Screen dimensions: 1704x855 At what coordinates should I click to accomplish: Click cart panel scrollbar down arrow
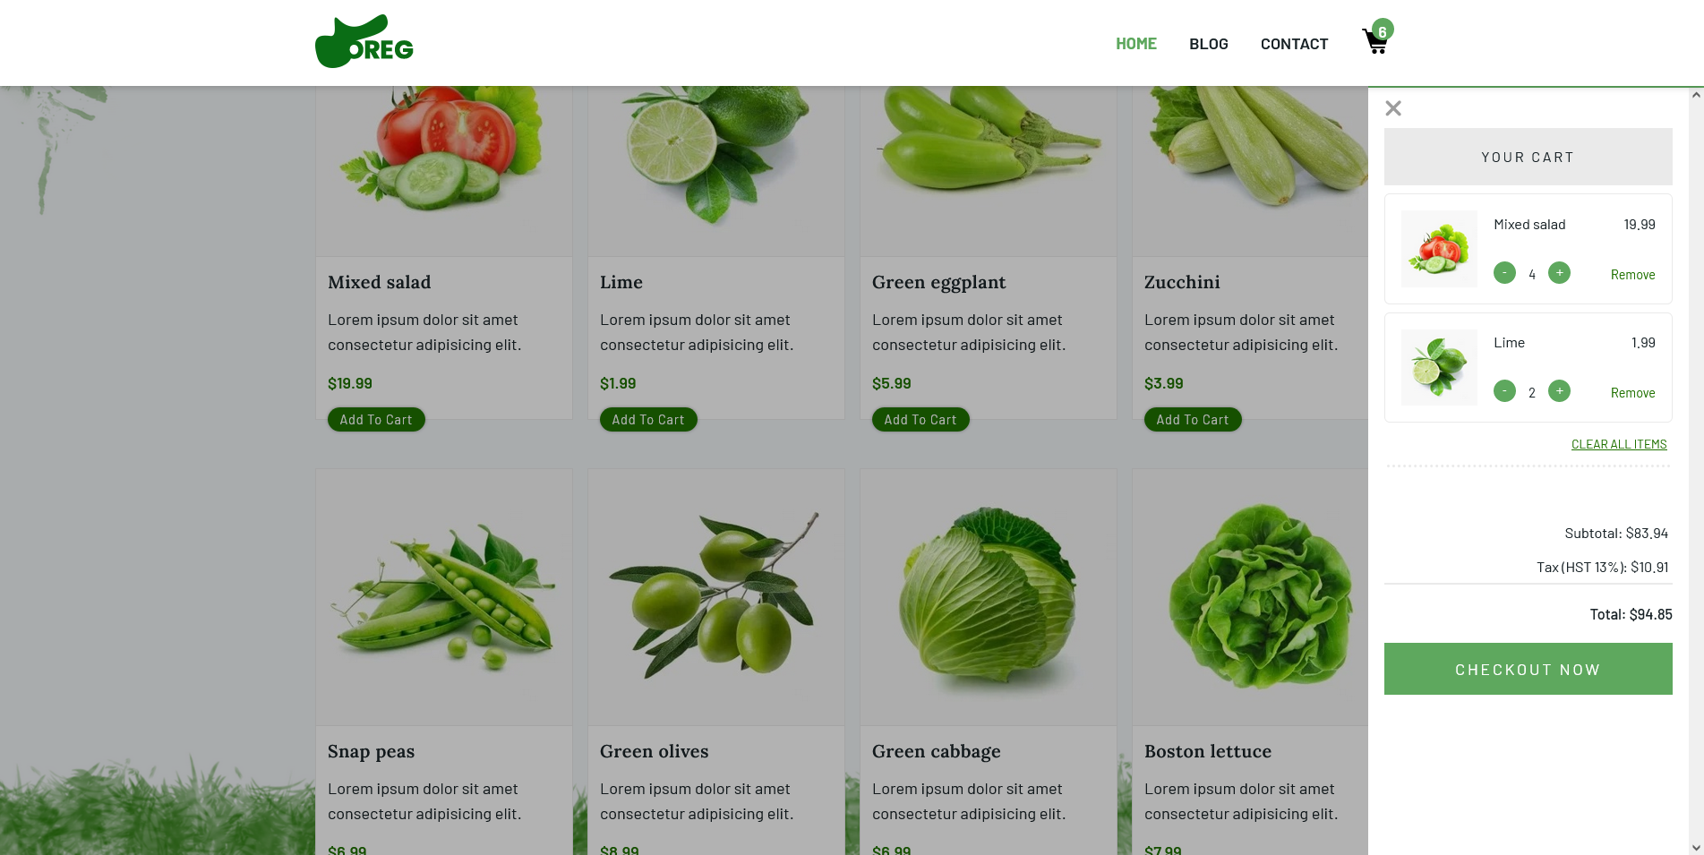click(1696, 847)
